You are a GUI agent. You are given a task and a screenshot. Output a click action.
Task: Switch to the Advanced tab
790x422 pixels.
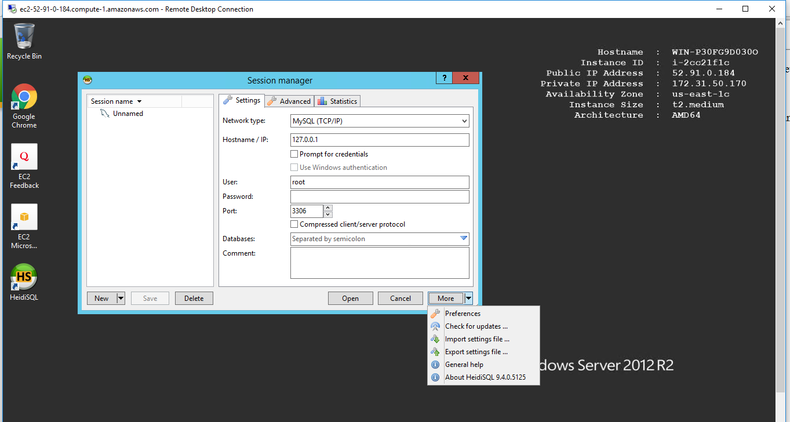[x=290, y=101]
